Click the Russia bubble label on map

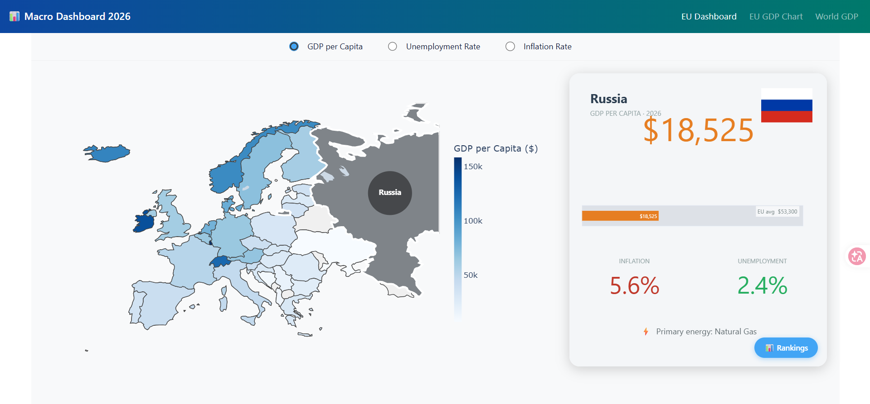pos(390,193)
